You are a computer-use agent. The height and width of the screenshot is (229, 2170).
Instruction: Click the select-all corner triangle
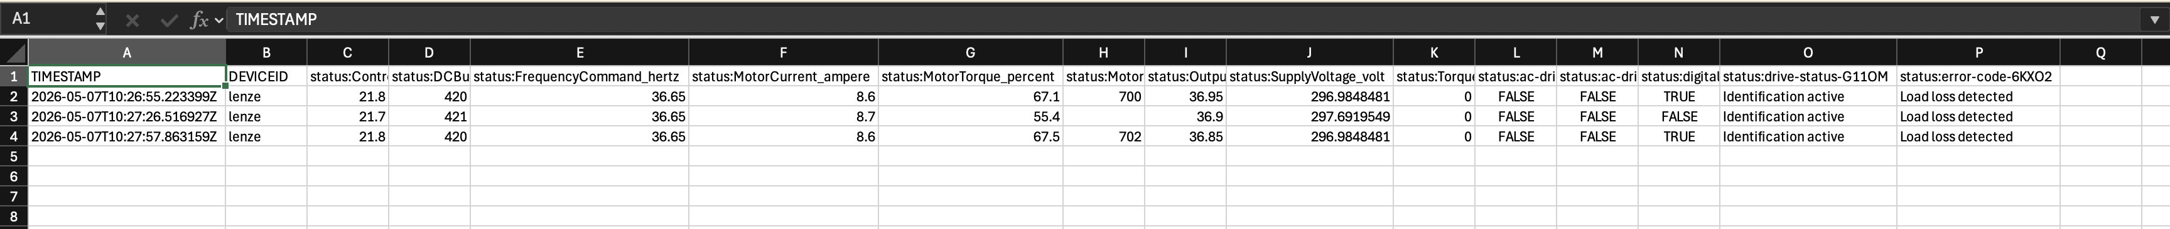14,53
